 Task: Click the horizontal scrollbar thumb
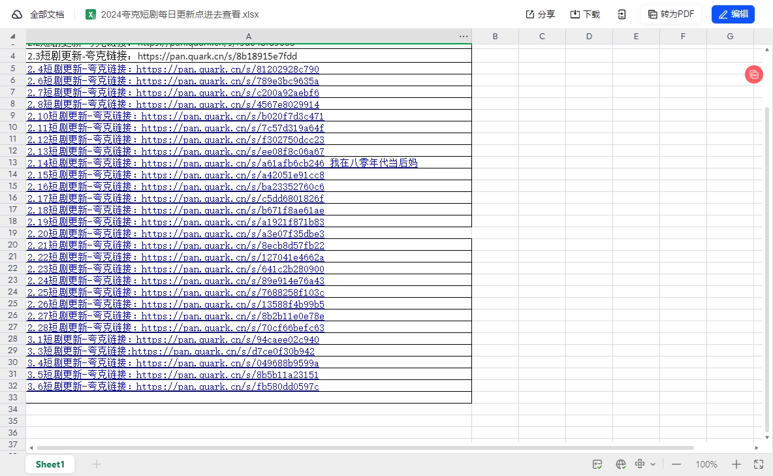(366, 448)
